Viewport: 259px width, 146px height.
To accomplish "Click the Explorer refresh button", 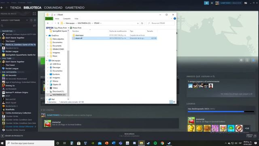I will (x=142, y=23).
